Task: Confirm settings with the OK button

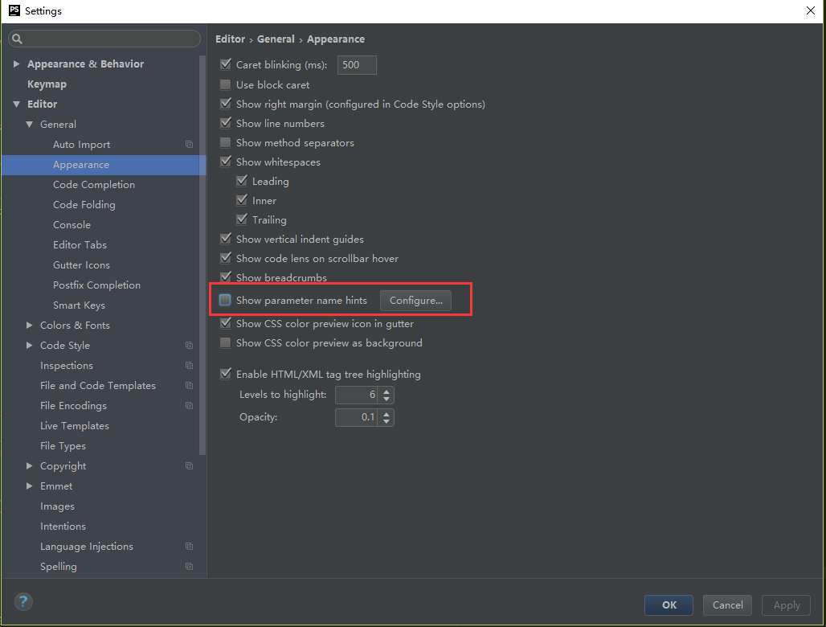Action: 669,605
